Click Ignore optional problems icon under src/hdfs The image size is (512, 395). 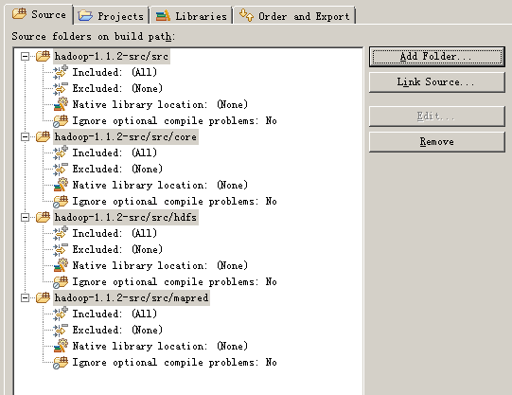pos(61,282)
